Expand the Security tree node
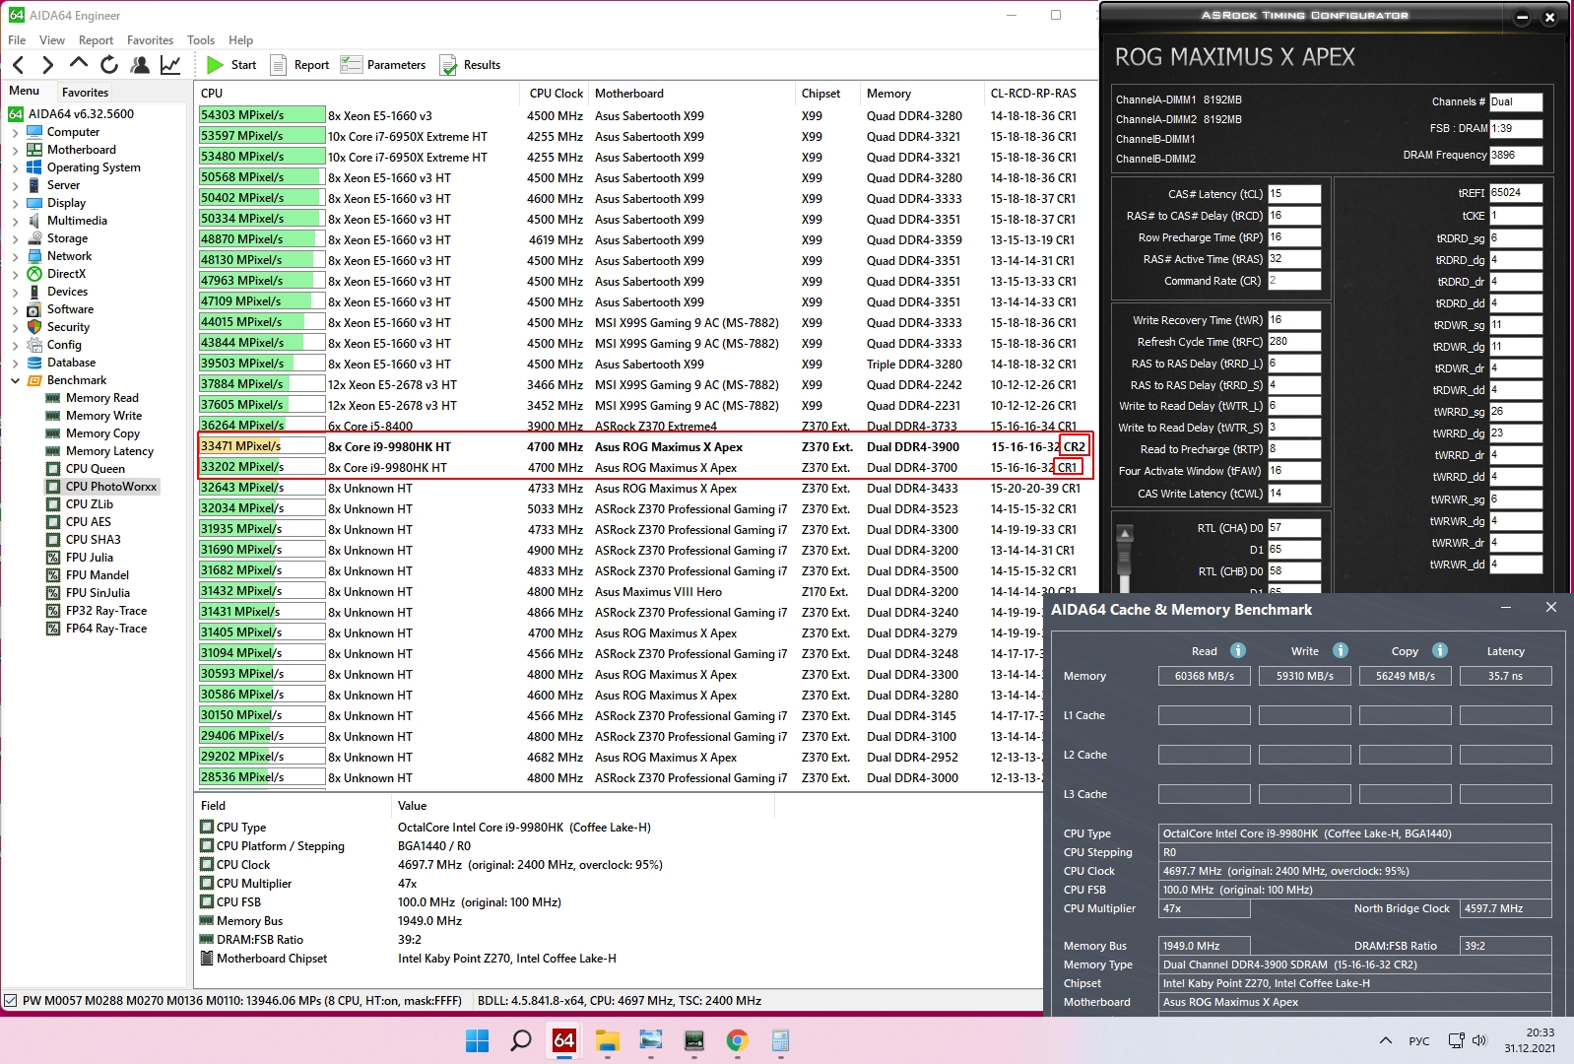 point(15,327)
